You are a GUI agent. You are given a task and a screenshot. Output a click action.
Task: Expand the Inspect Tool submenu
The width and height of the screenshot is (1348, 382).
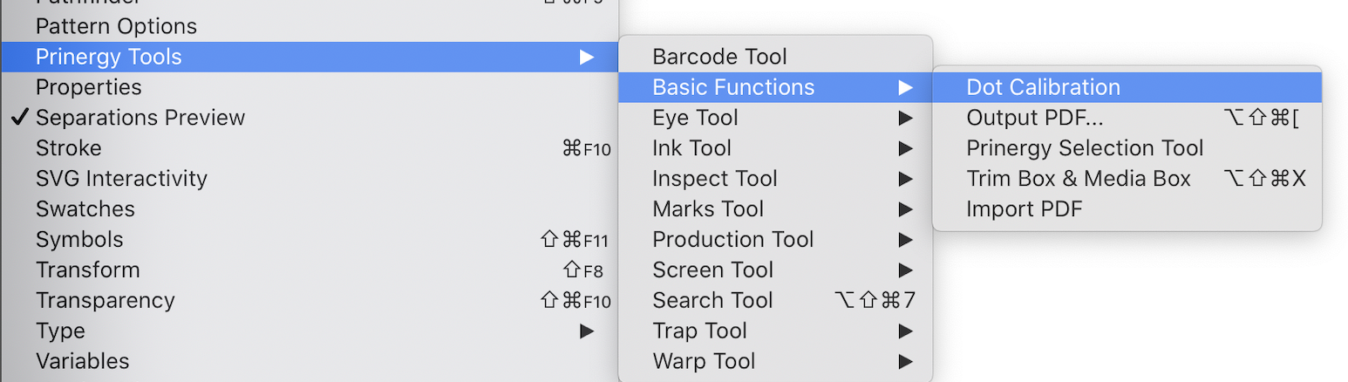pyautogui.click(x=714, y=179)
